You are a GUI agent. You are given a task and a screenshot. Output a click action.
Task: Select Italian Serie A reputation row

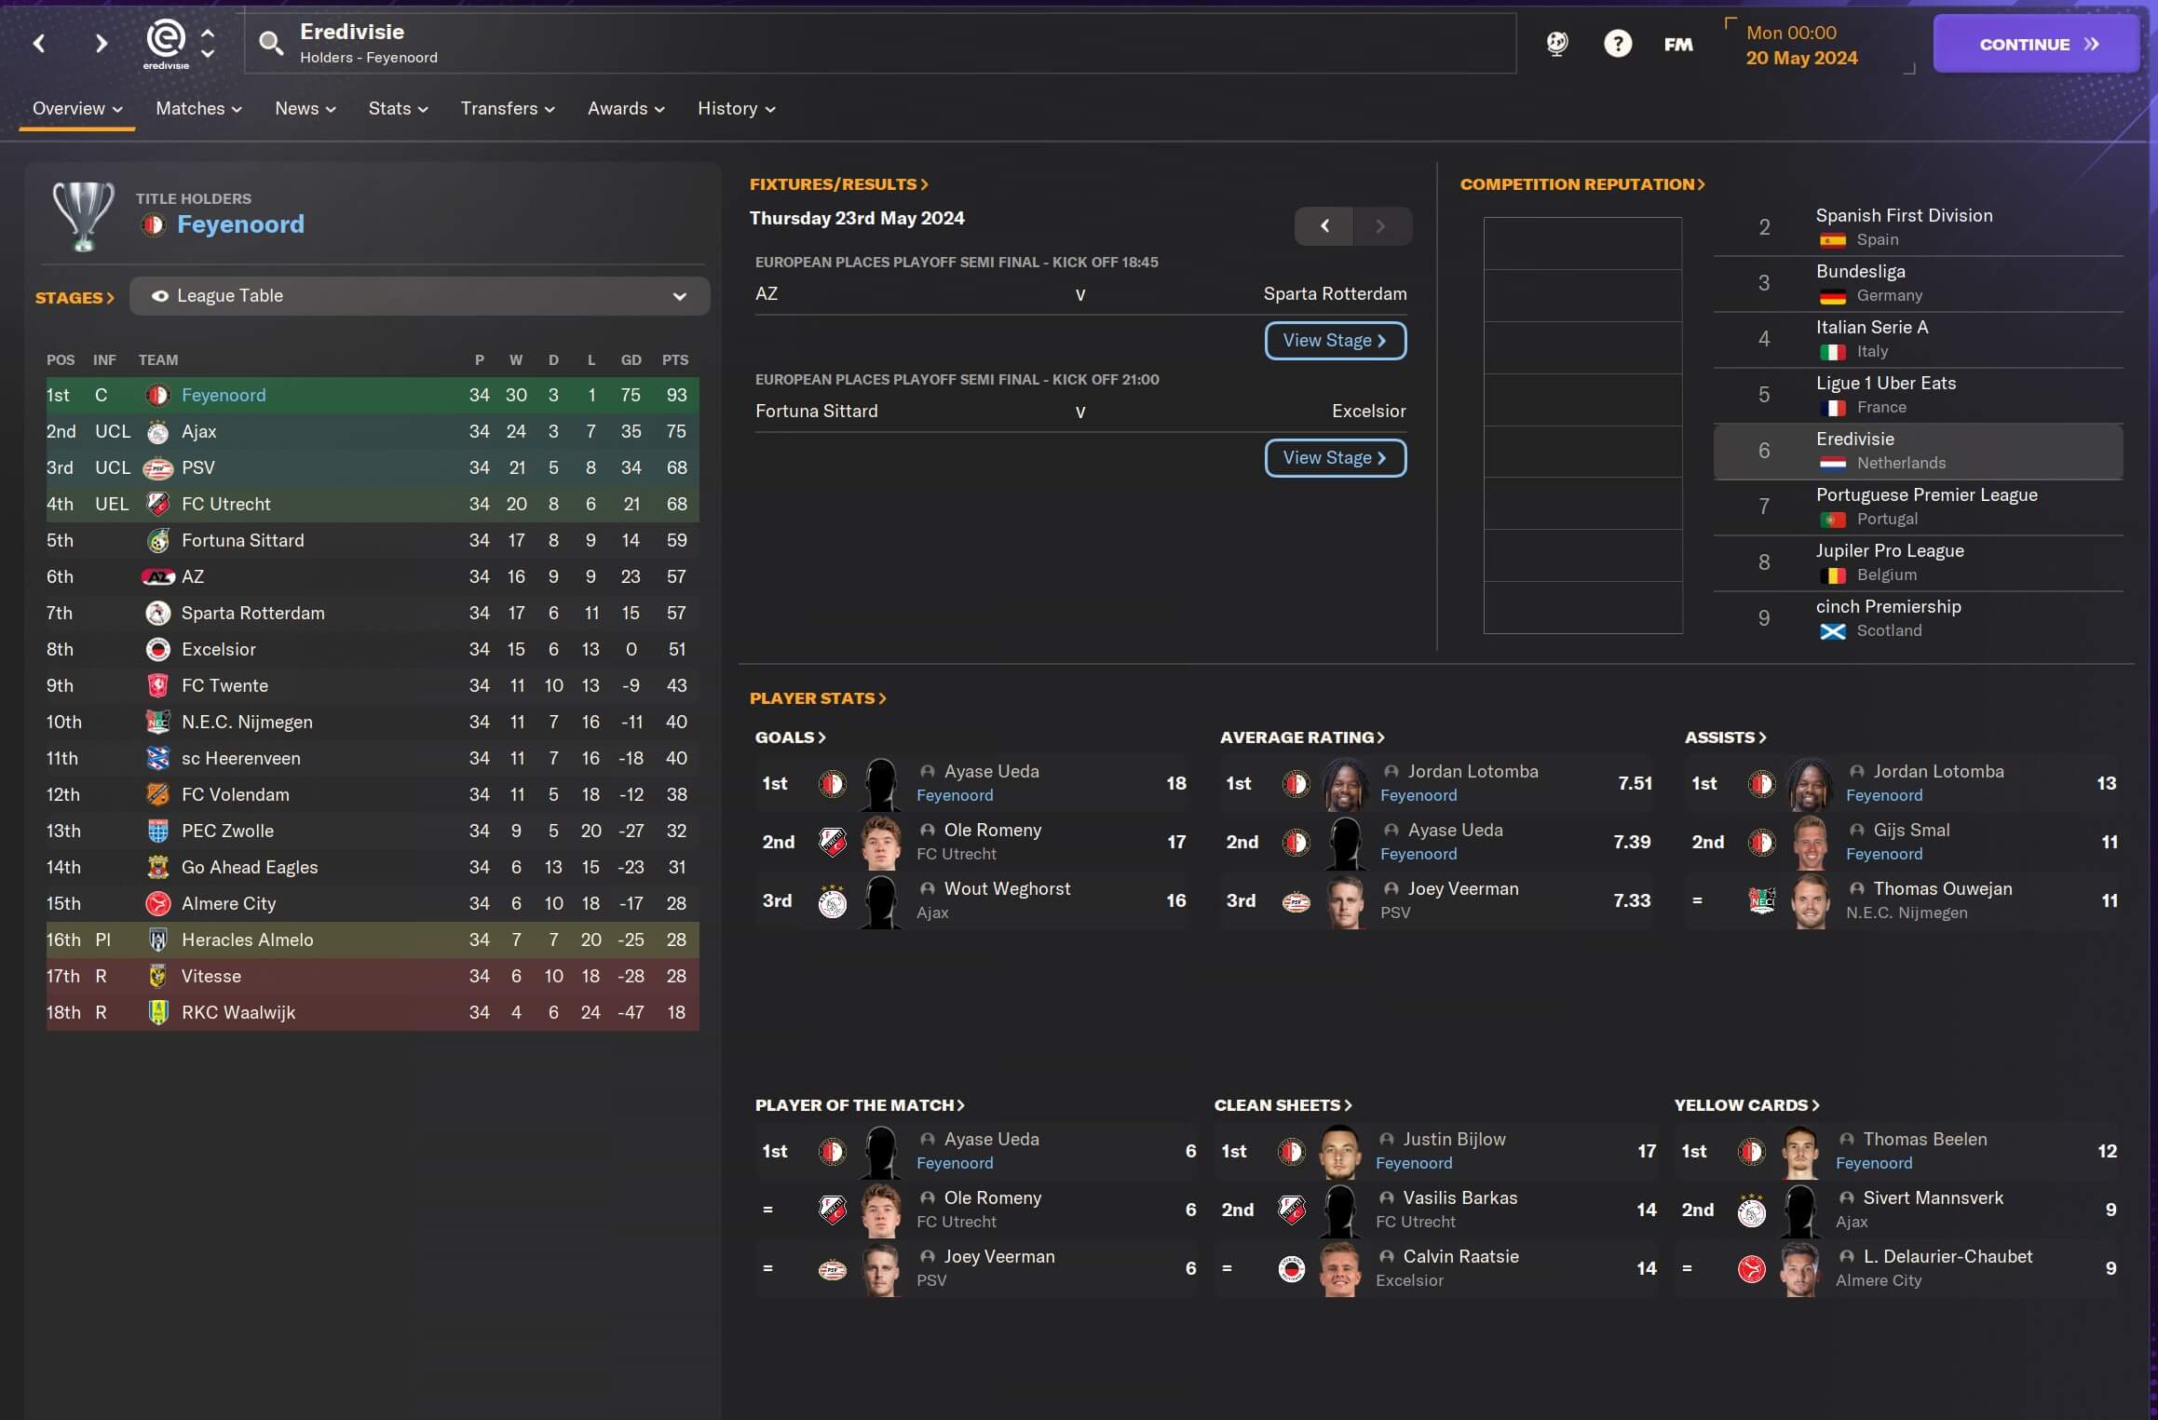[x=1918, y=339]
